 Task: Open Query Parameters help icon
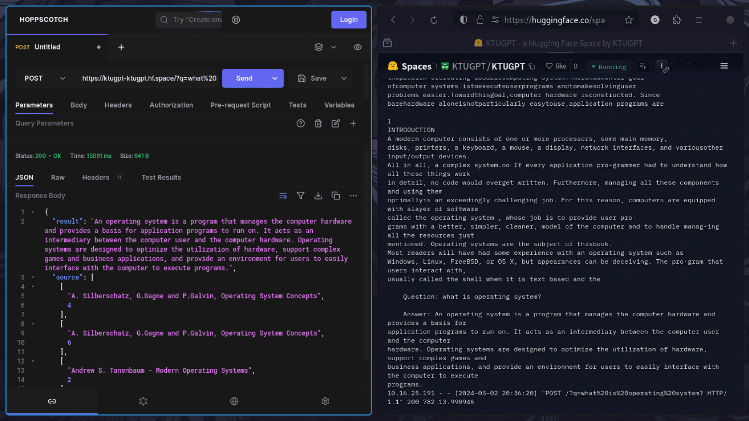tap(301, 124)
